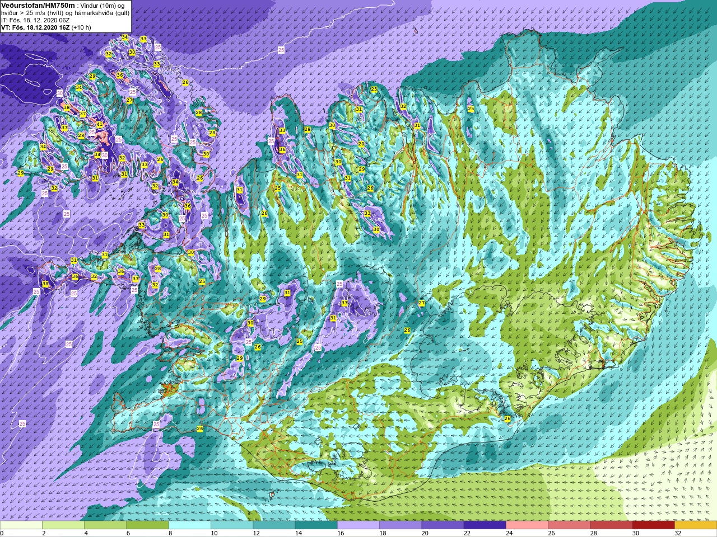Pick the 12–14 m/s teal legend swatch
The image size is (717, 537).
[x=274, y=525]
